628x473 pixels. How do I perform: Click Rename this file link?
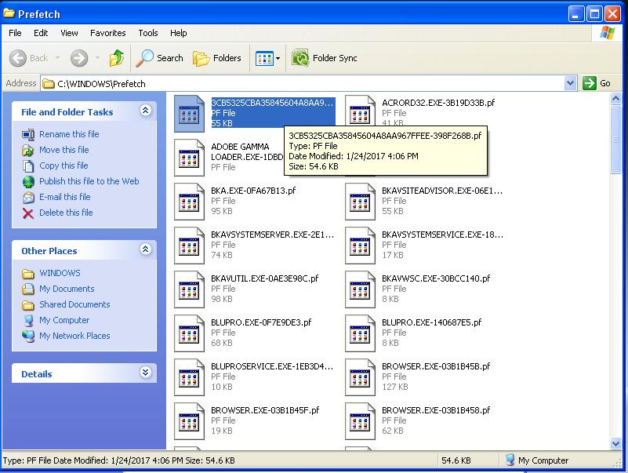pyautogui.click(x=69, y=134)
